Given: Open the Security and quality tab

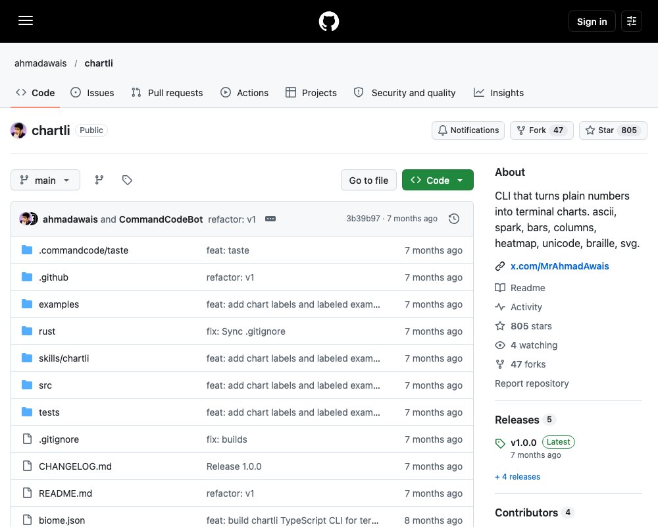Looking at the screenshot, I should point(405,93).
